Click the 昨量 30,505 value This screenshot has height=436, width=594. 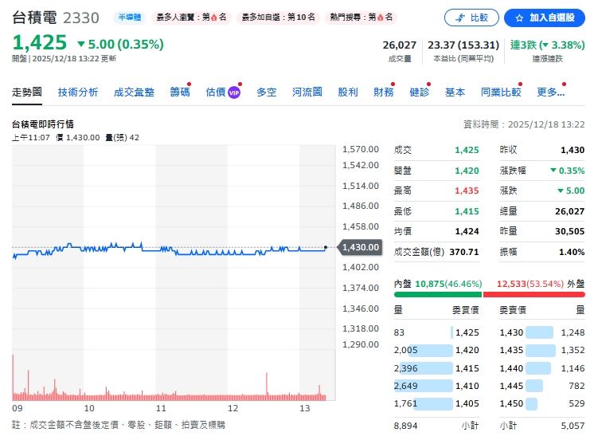pos(570,231)
